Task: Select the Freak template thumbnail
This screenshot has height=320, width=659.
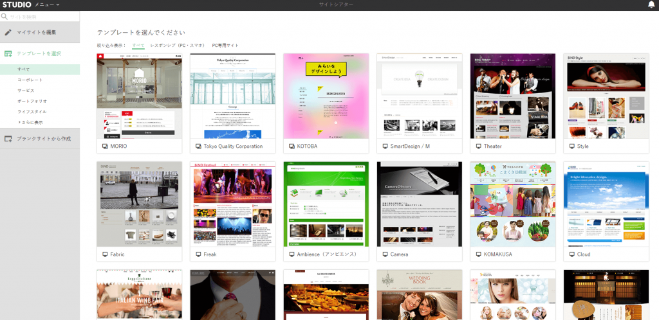Action: [233, 204]
